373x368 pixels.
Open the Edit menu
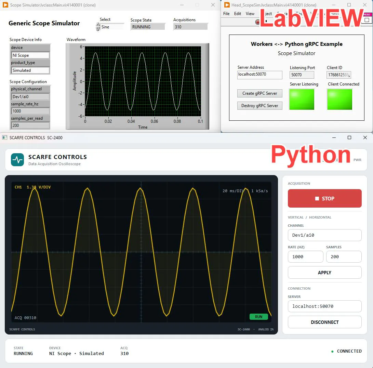237,14
